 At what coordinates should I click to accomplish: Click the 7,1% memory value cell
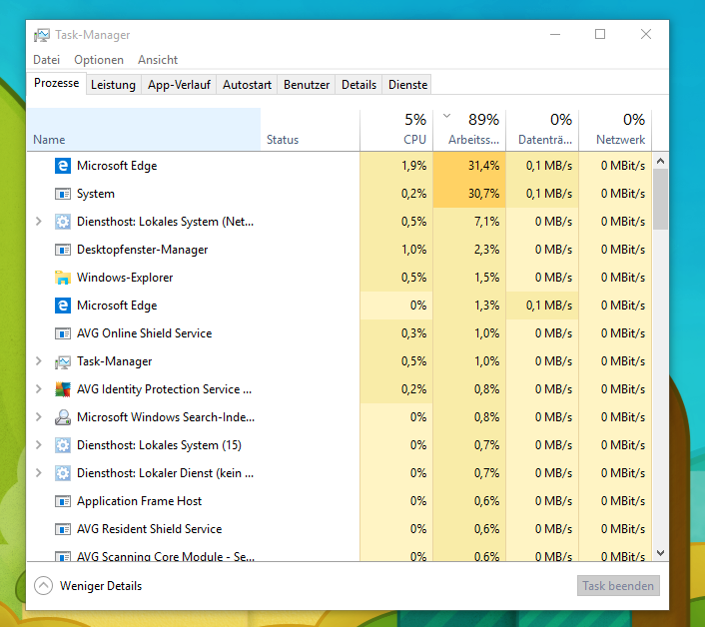(x=469, y=222)
